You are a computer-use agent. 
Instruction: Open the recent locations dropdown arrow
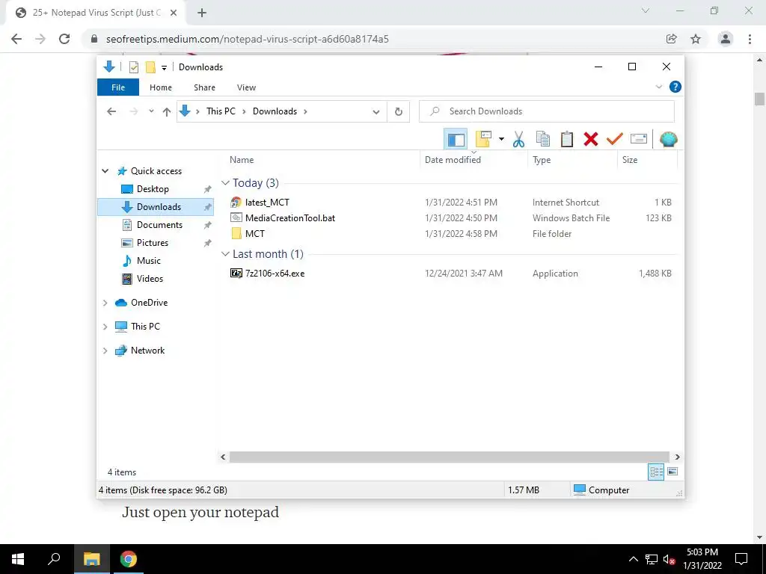[x=151, y=111]
